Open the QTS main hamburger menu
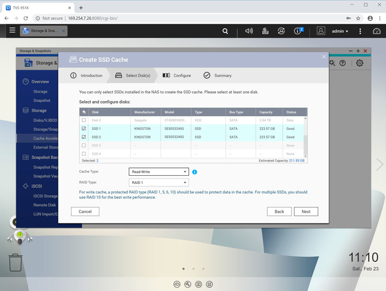 [x=12, y=30]
